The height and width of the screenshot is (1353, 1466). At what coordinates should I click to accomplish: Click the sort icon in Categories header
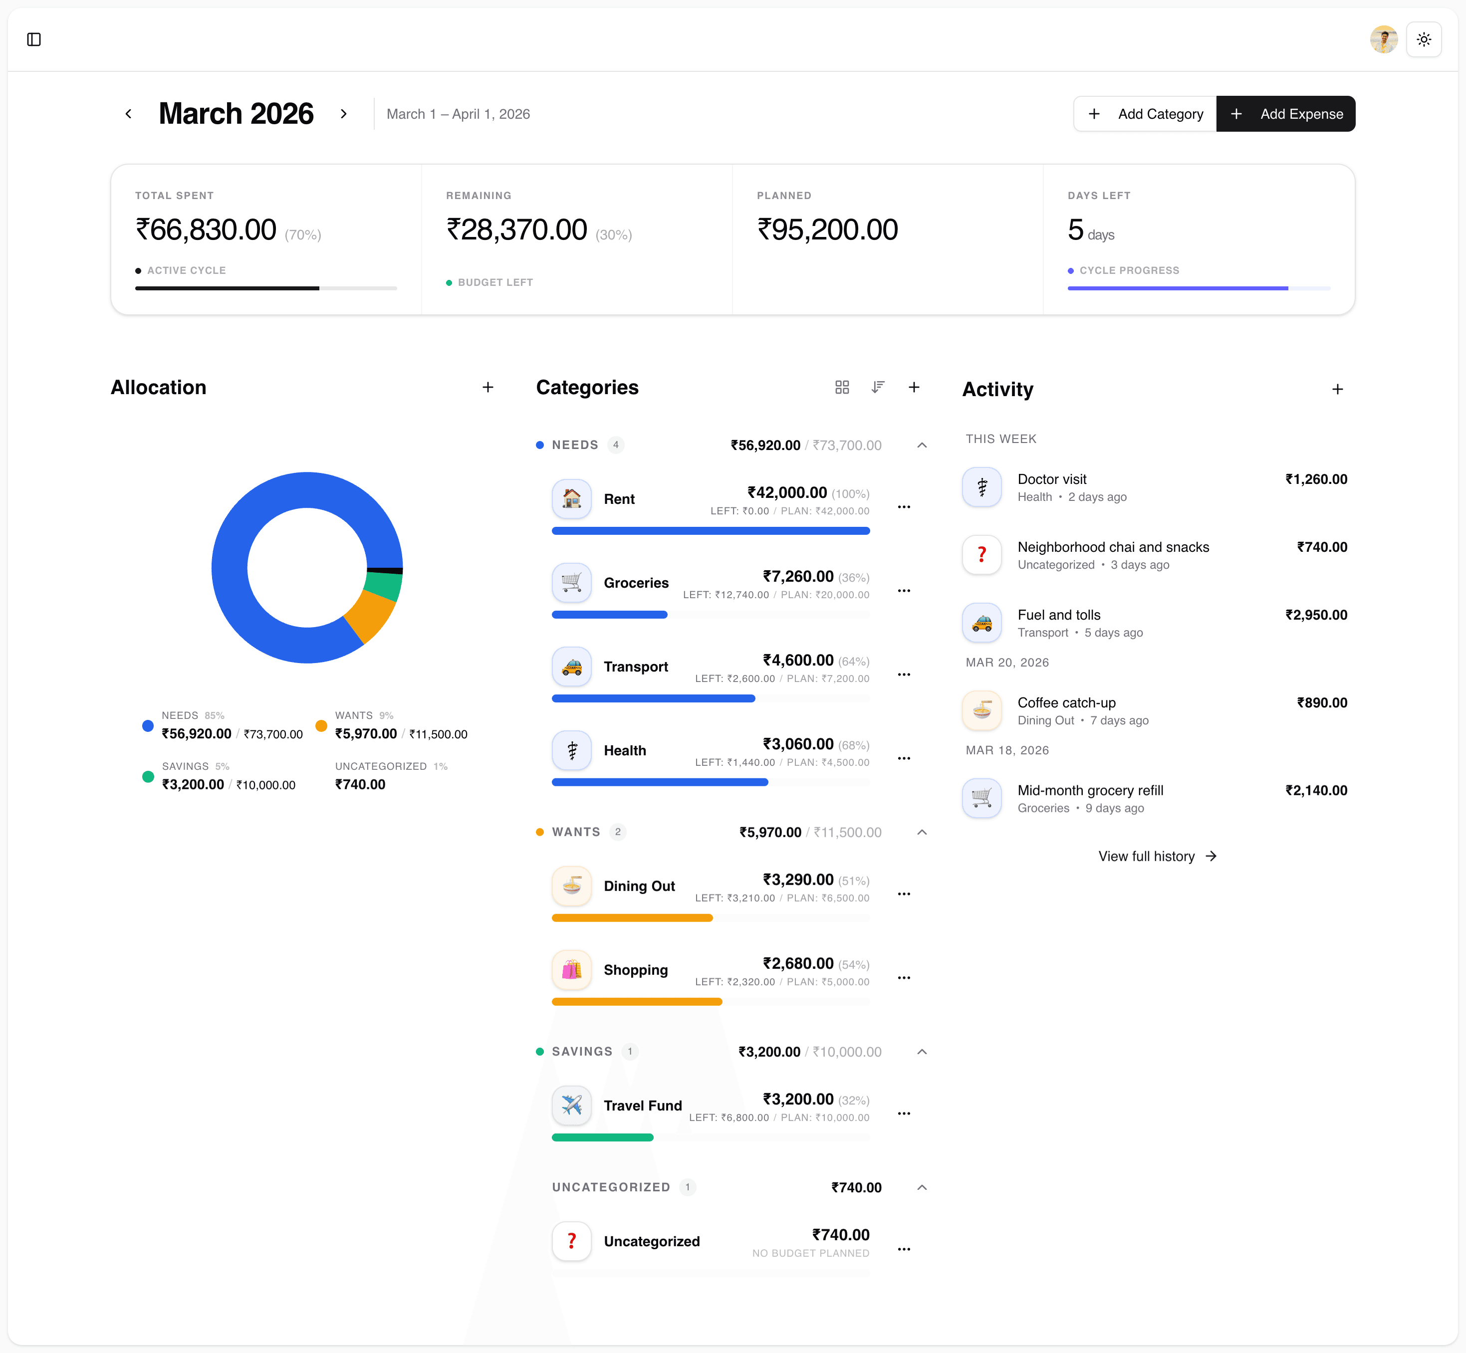click(878, 387)
